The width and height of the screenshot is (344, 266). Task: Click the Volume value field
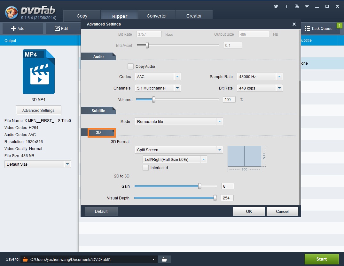229,99
